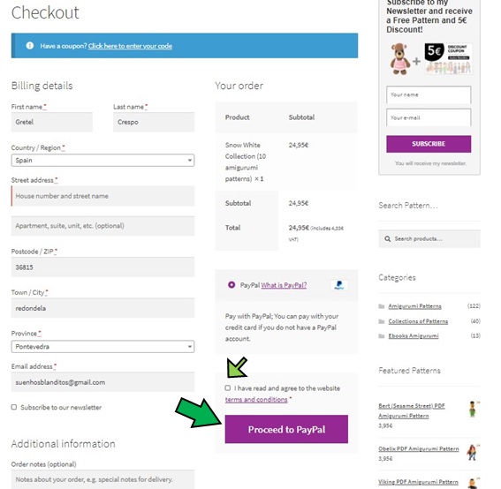Click the search magnifier icon
This screenshot has height=489, width=501.
[388, 238]
